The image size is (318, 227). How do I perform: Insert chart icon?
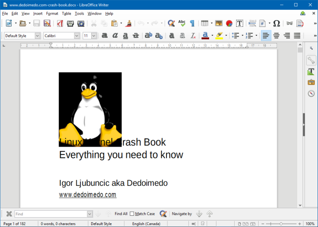(x=229, y=23)
